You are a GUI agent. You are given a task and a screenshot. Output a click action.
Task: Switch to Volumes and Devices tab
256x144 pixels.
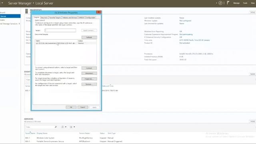coord(70,18)
